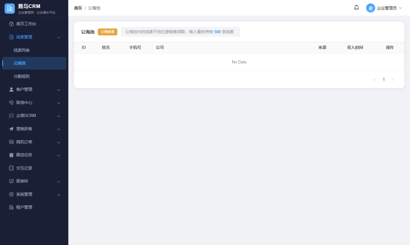Click the 客户管理 person icon
This screenshot has height=245, width=410.
pyautogui.click(x=11, y=89)
